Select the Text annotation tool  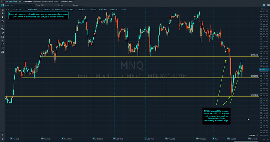click(x=2, y=26)
